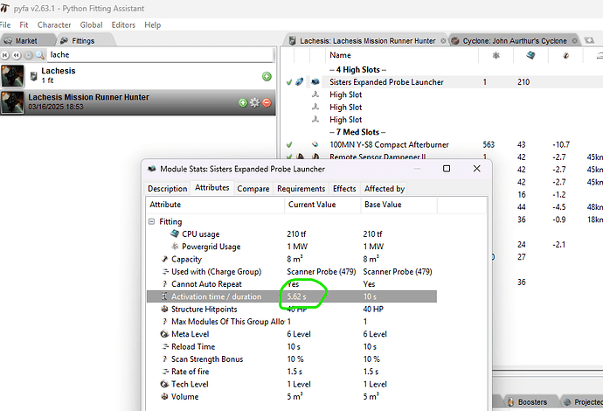Select Used with (Charge Group) row

click(x=292, y=271)
